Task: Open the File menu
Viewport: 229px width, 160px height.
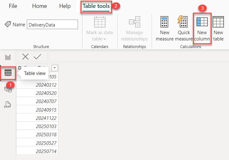Action: coord(13,6)
